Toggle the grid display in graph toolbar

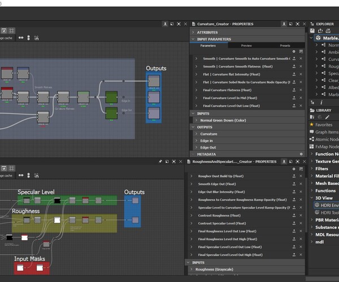tap(11, 30)
